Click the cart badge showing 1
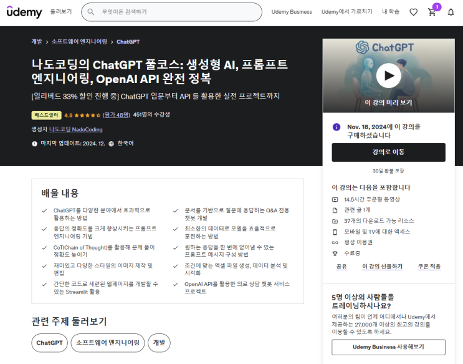Screen dimensions: 463x364 437,7
